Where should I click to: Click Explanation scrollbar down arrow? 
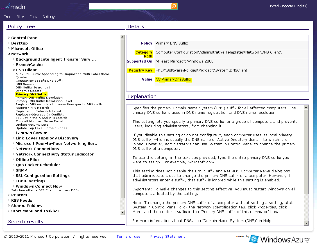(306, 223)
